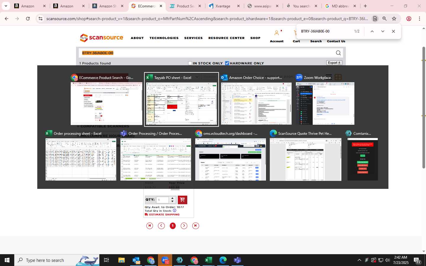Open the About menu
The height and width of the screenshot is (266, 426).
coord(137,38)
